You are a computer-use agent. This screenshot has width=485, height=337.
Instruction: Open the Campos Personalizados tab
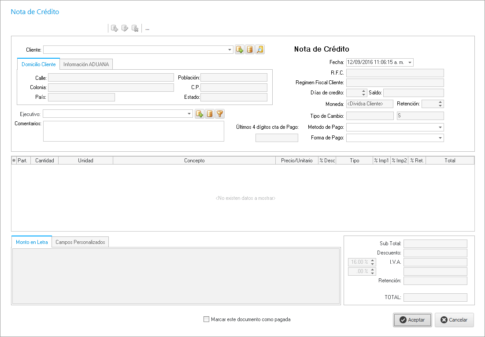80,242
